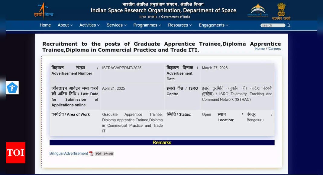Open the accessibility options widget
The height and width of the screenshot is (175, 323).
12,88
